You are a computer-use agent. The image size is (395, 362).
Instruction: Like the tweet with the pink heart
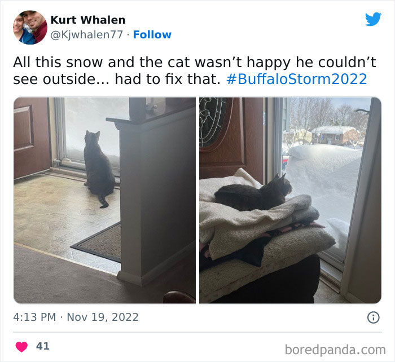pos(21,347)
